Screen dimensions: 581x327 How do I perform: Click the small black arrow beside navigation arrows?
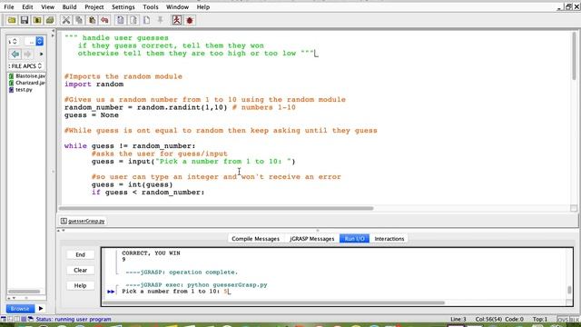coord(41,54)
